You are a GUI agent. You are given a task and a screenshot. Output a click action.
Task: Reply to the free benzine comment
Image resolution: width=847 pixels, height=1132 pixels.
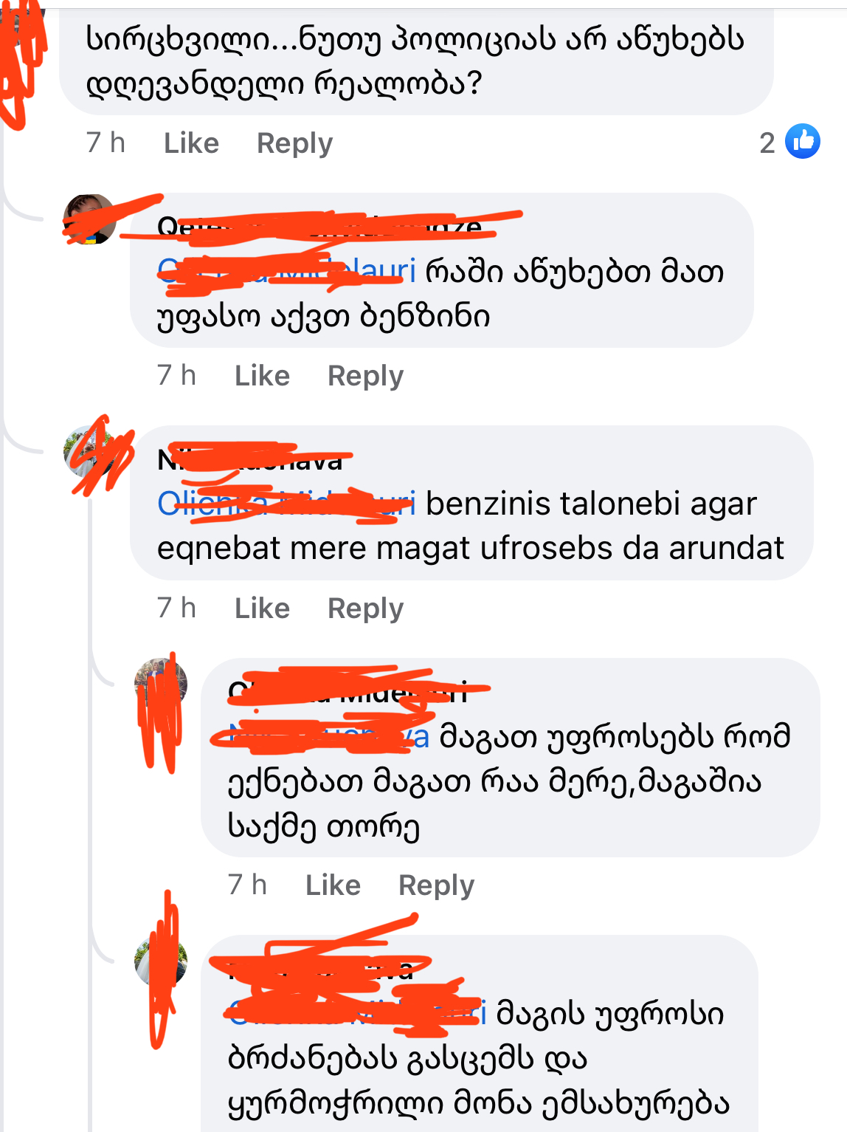tap(365, 376)
